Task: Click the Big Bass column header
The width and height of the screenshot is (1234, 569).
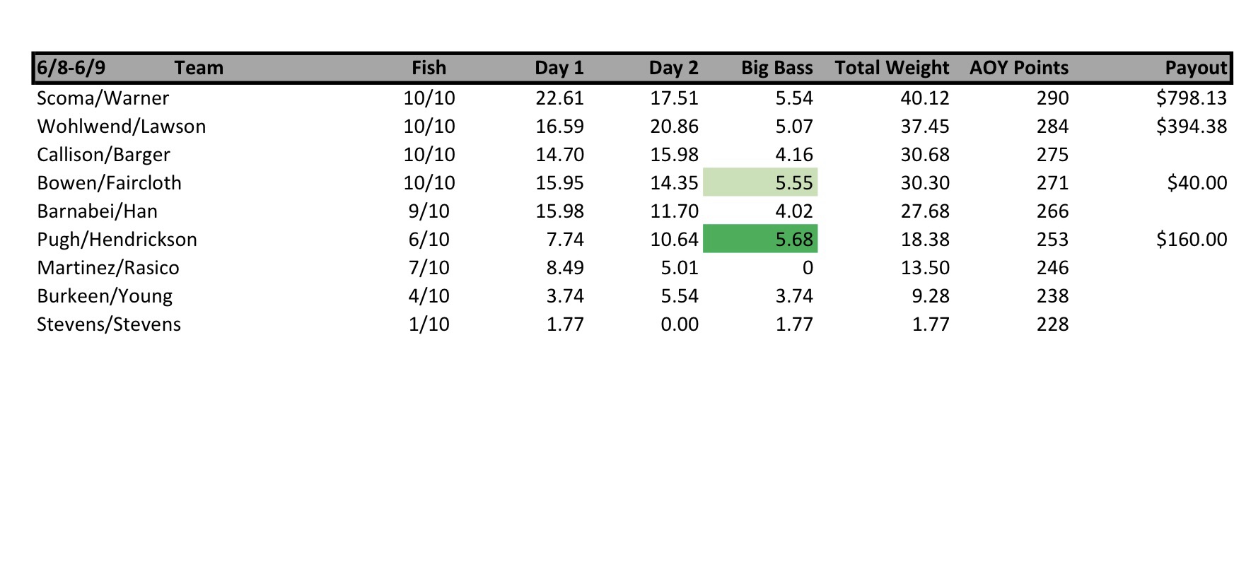Action: pos(776,68)
